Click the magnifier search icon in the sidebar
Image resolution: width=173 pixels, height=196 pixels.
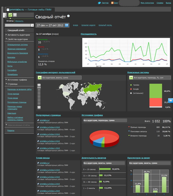pos(32,25)
